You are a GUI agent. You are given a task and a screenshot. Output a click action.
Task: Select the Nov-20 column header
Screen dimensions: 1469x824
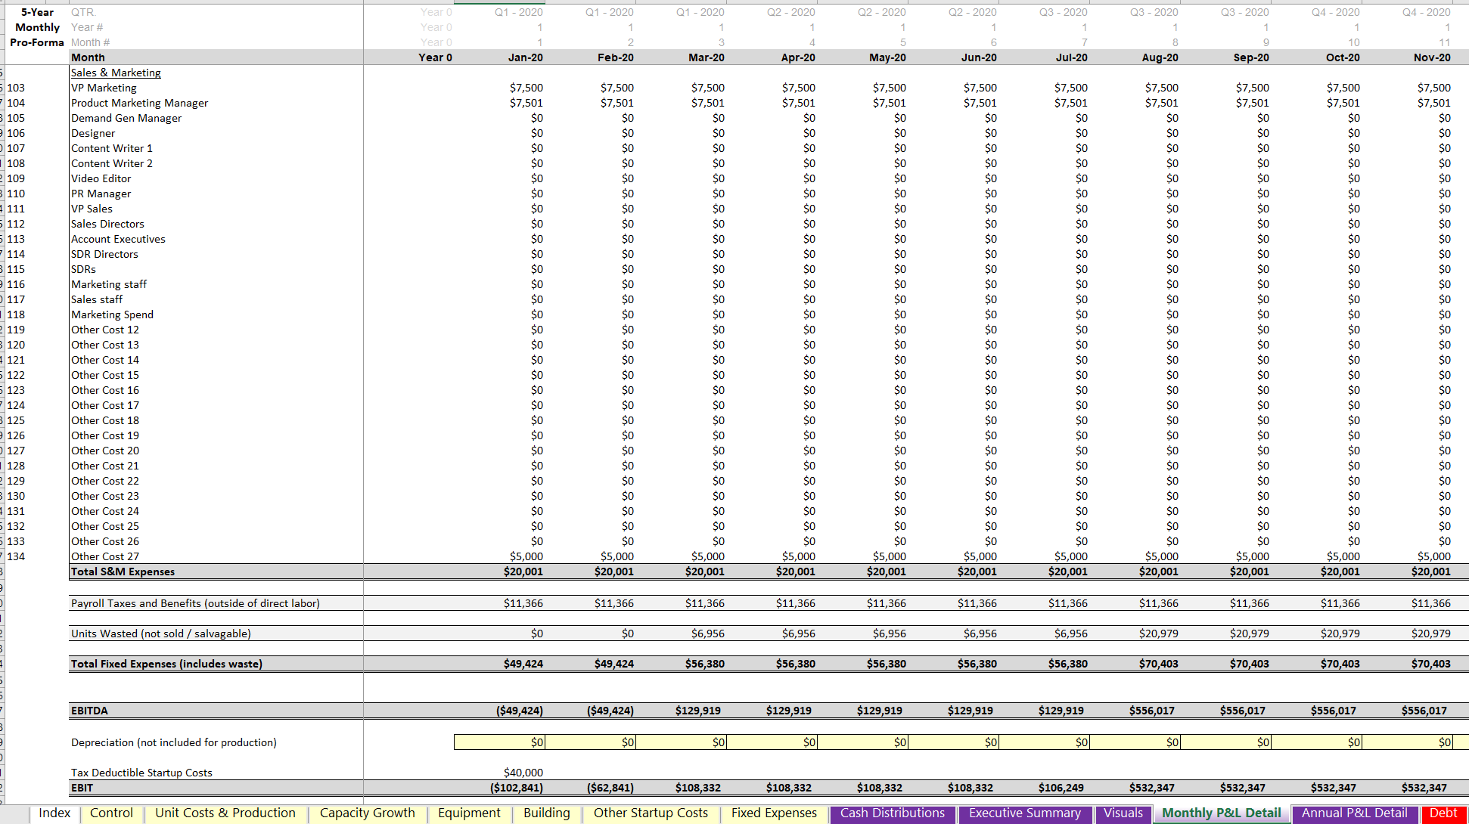(x=1431, y=57)
